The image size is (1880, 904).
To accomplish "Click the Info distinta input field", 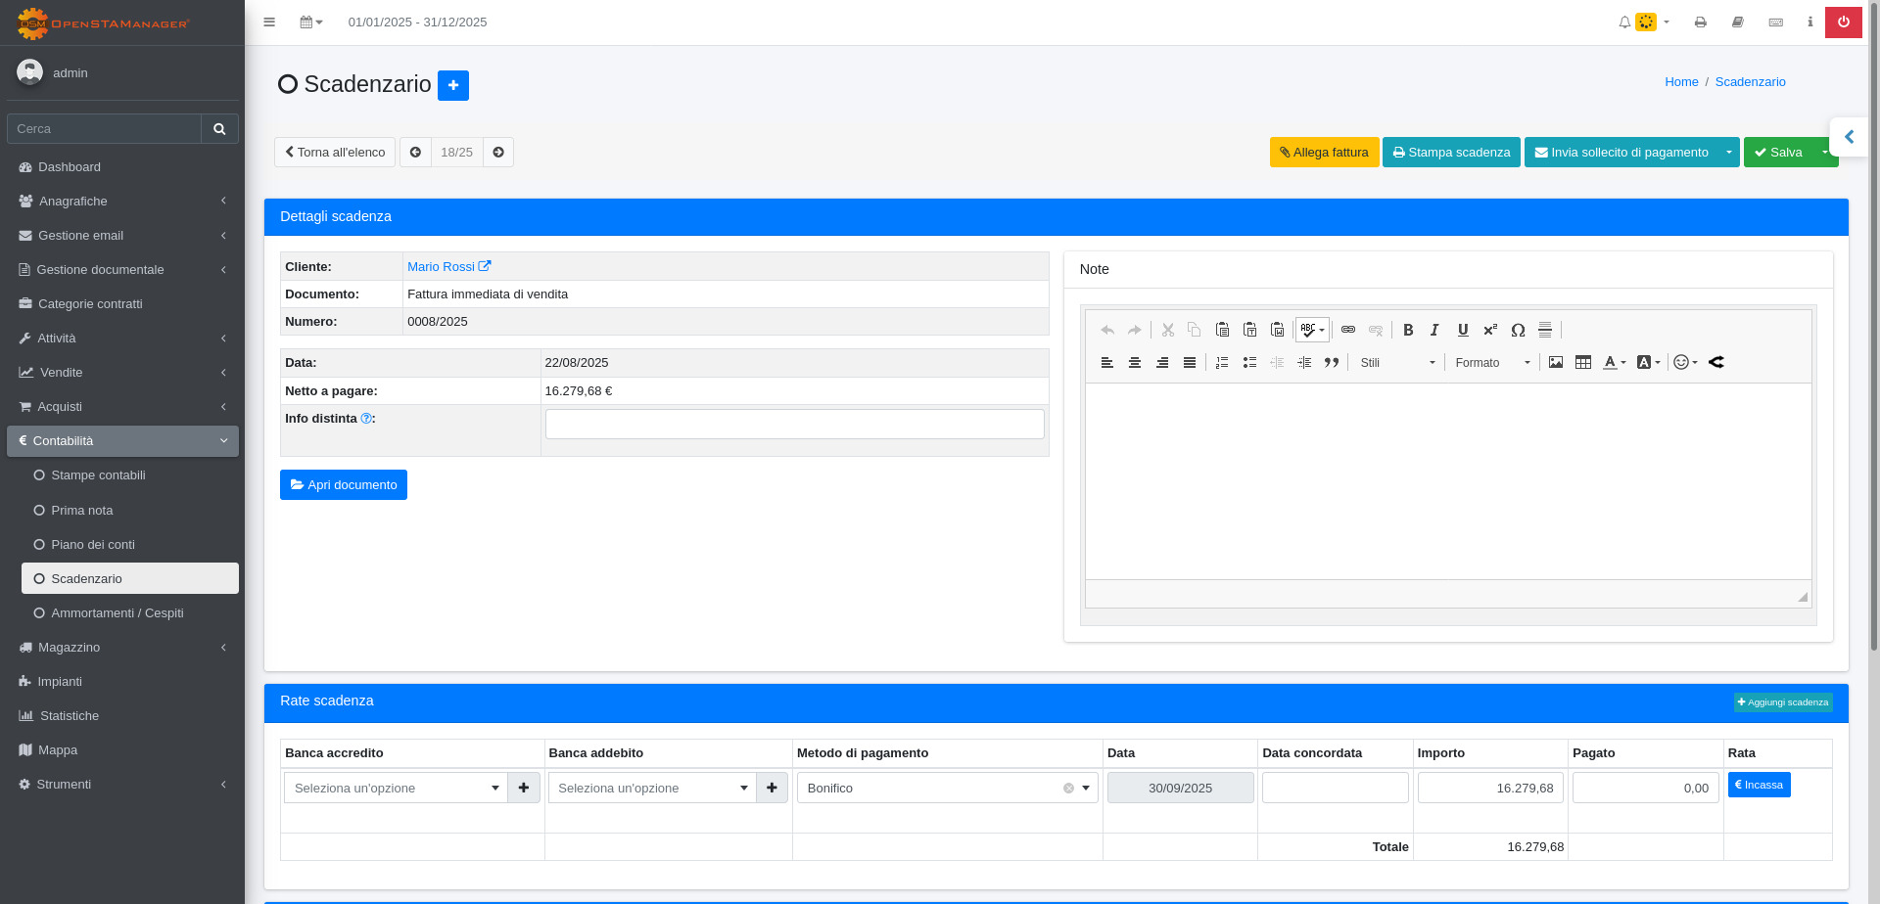I will tap(794, 424).
